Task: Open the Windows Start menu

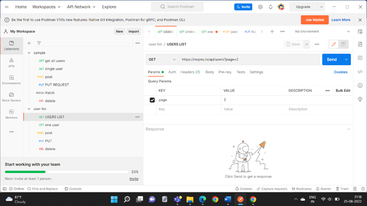Action: click(x=114, y=200)
